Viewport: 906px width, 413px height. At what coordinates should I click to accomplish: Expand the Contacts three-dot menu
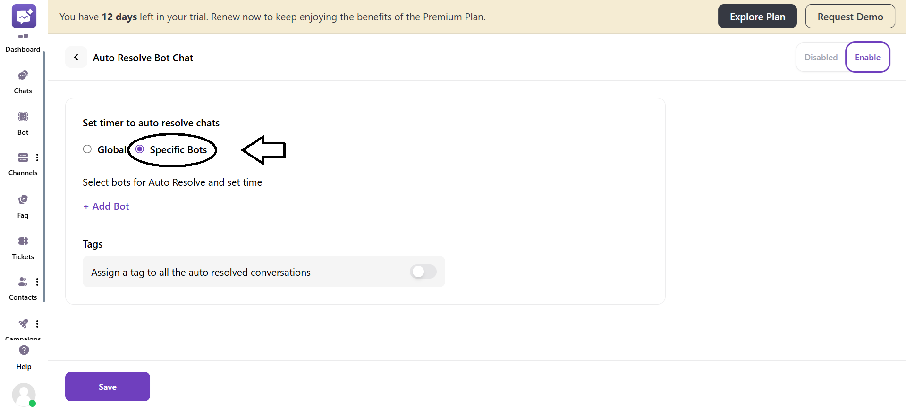[37, 282]
